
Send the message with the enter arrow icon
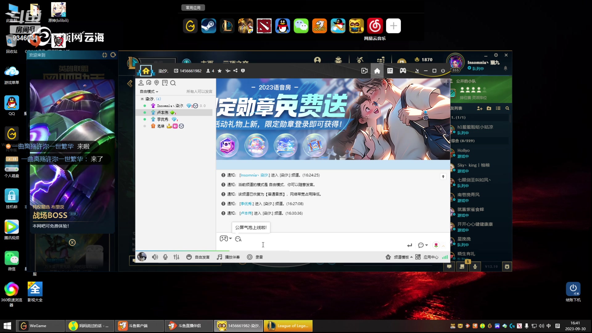point(409,245)
